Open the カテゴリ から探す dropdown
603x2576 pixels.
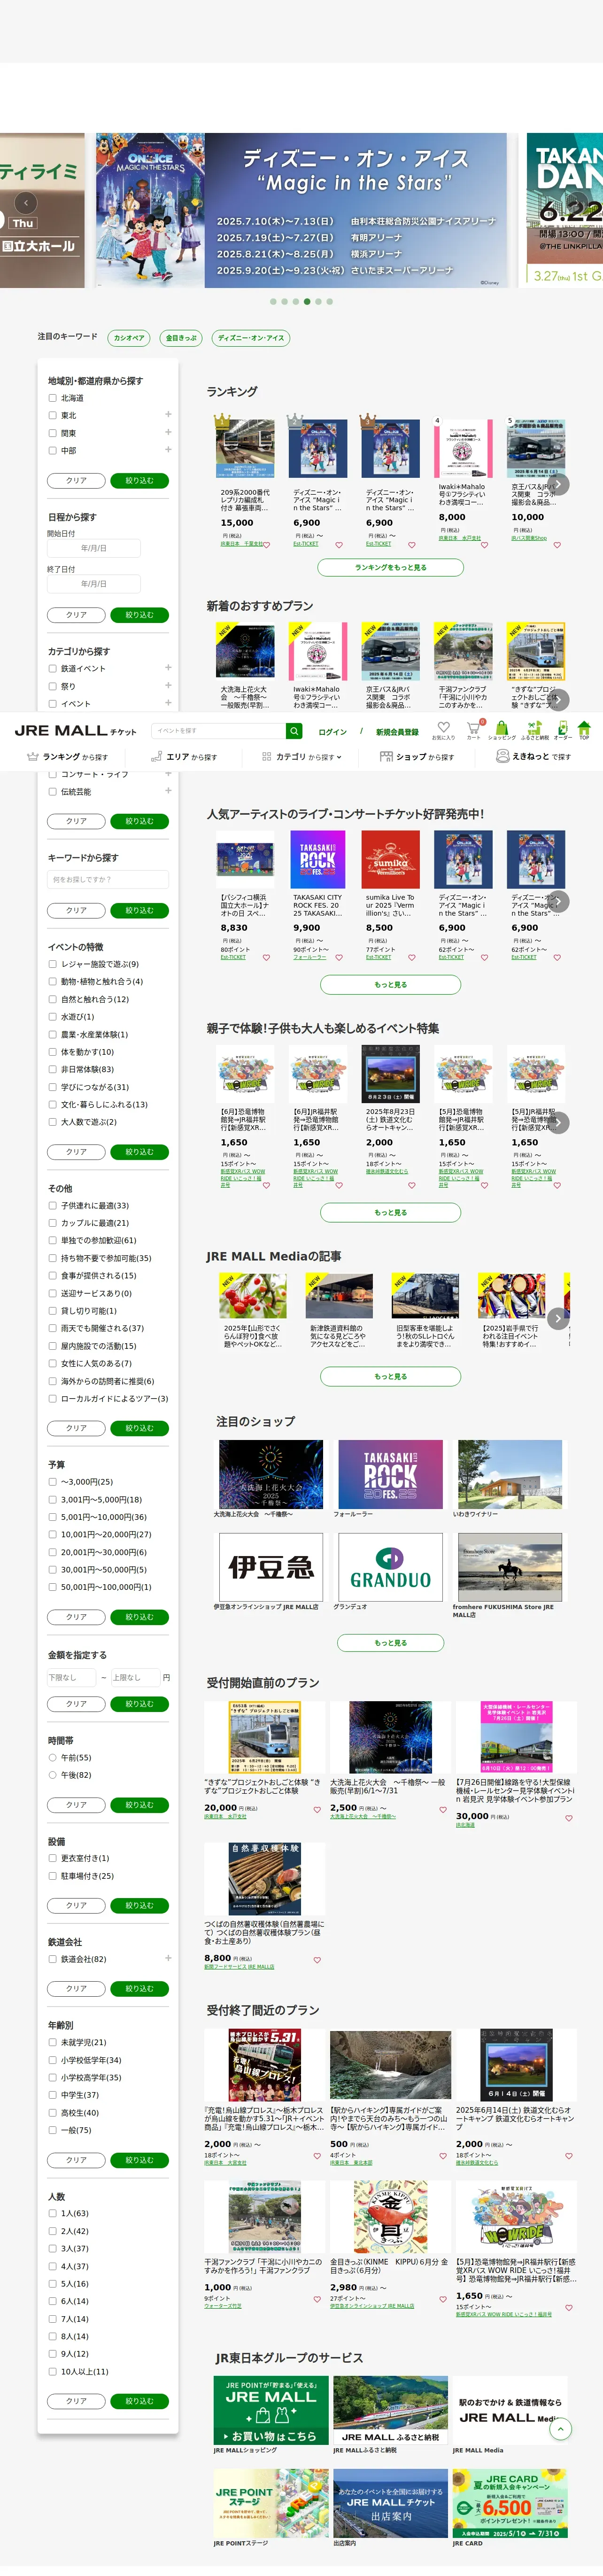302,757
